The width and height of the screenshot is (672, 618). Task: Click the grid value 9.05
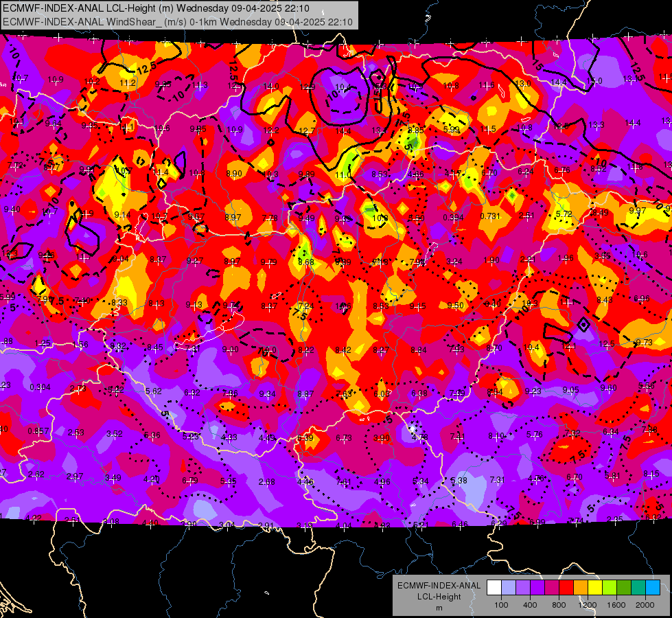(571, 389)
